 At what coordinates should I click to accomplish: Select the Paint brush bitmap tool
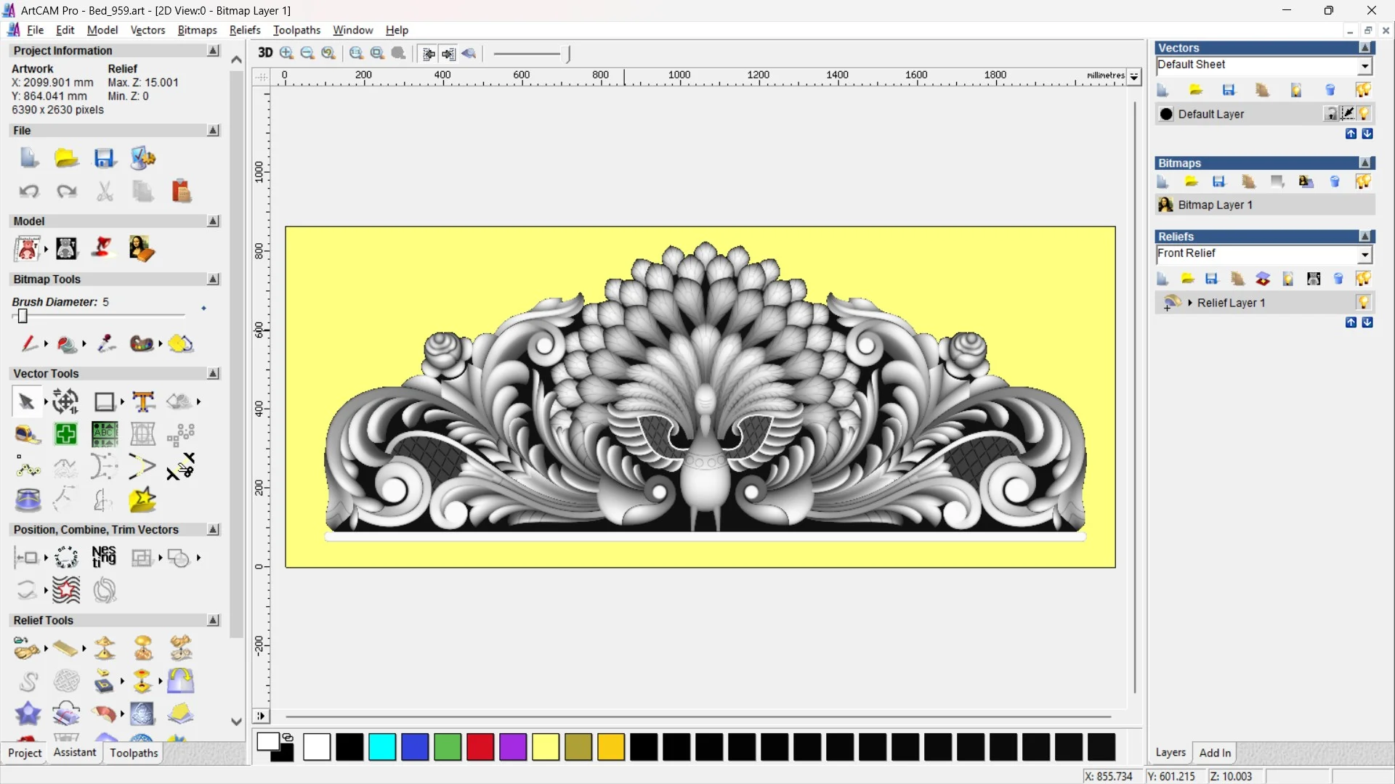[x=28, y=343]
